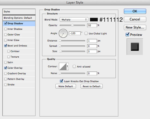Click the OK button
Image resolution: width=150 pixels, height=119 pixels.
point(135,11)
